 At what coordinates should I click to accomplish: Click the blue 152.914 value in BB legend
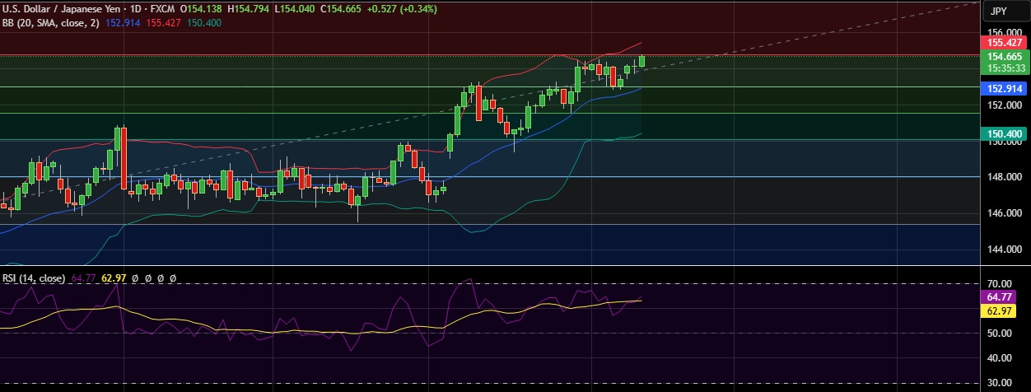[123, 22]
